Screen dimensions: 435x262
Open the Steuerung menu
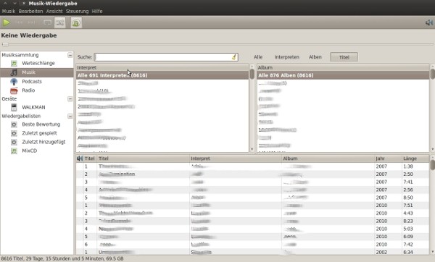[x=77, y=12]
